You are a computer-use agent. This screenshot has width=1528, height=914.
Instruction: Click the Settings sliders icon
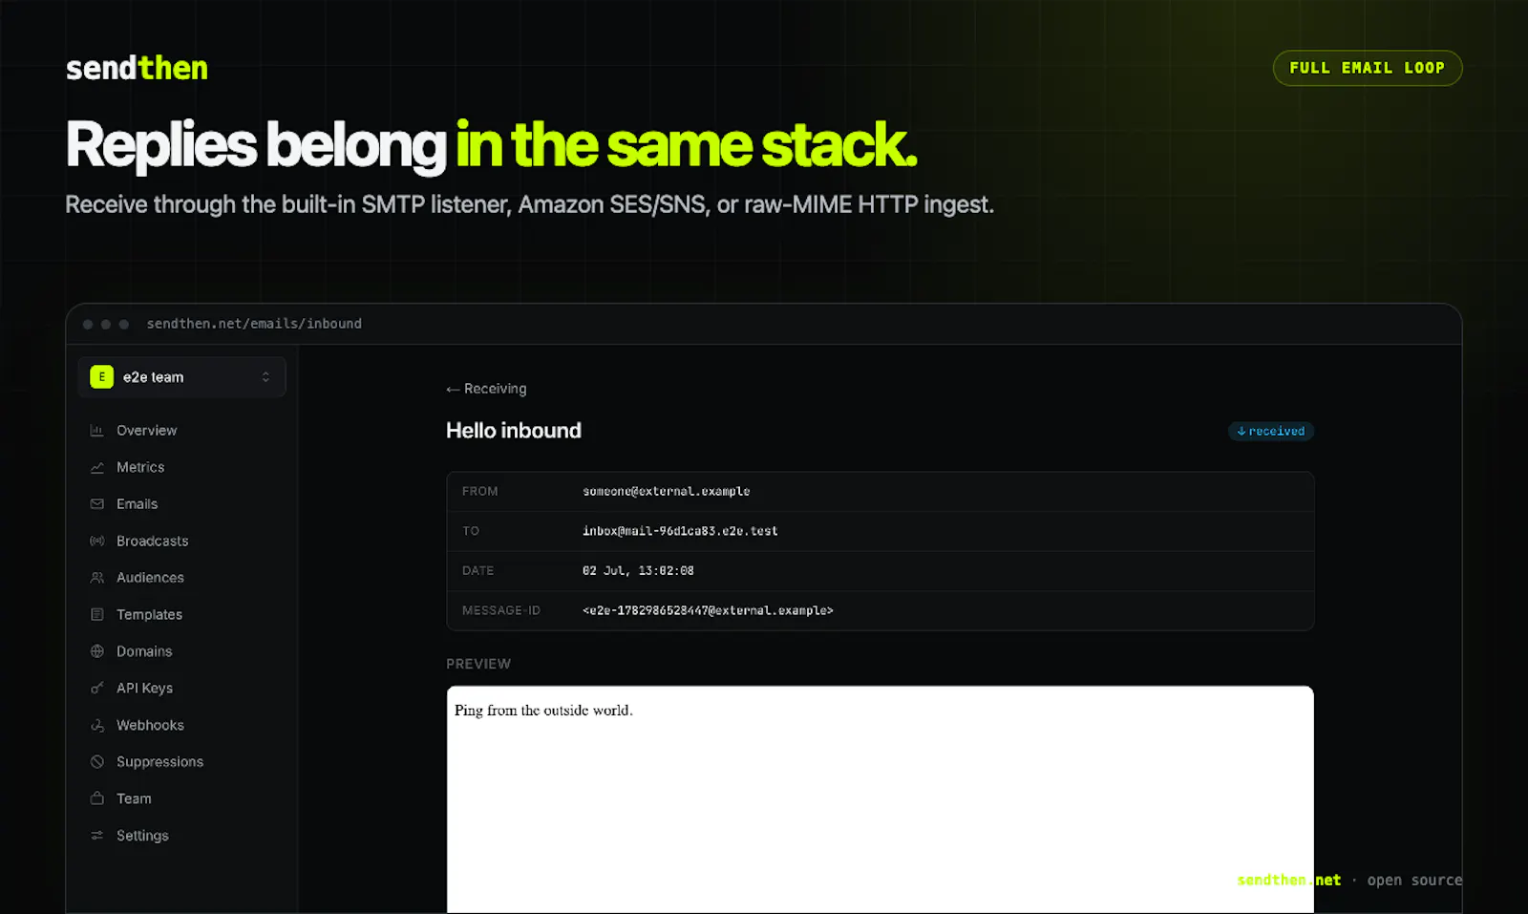(96, 836)
